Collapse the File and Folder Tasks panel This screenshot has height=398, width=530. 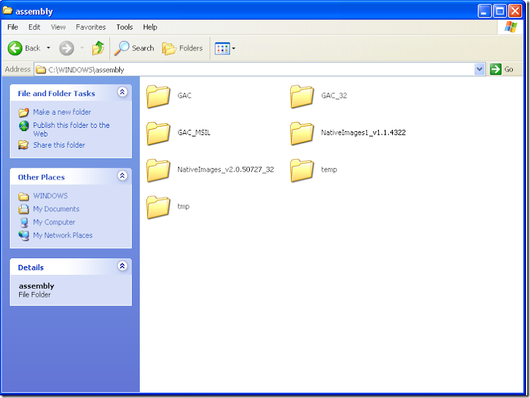[x=122, y=93]
